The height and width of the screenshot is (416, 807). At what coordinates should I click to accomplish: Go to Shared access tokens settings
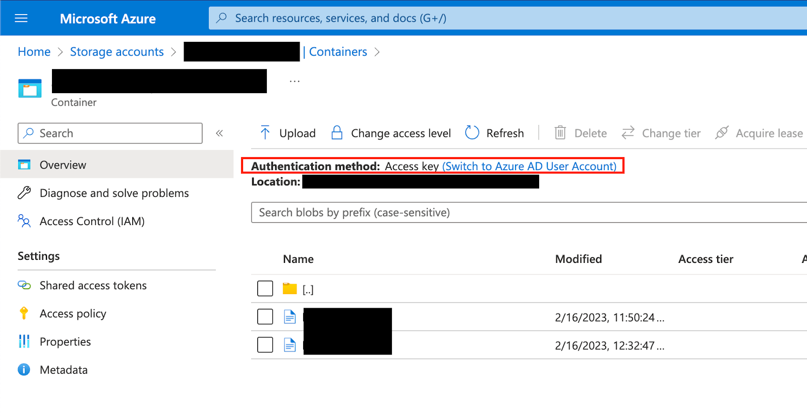[x=93, y=286]
